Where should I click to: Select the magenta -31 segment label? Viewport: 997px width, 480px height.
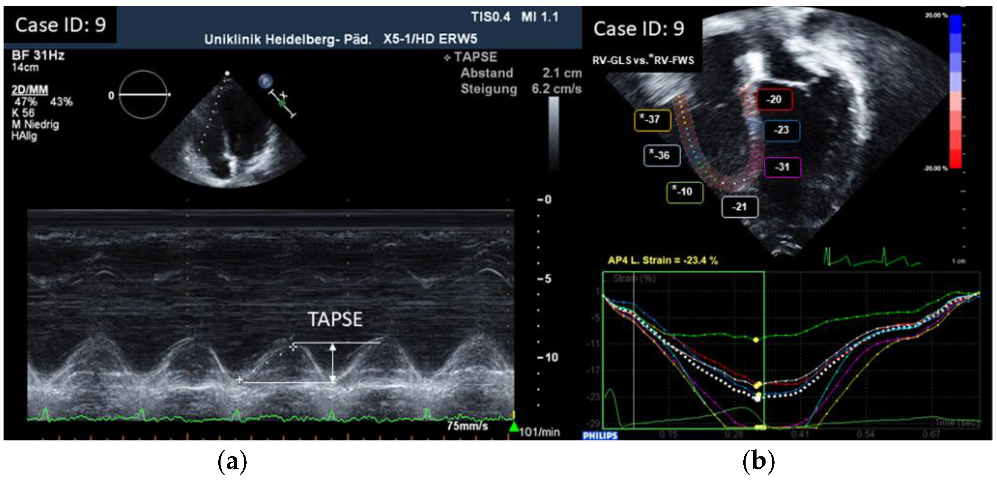click(x=782, y=167)
